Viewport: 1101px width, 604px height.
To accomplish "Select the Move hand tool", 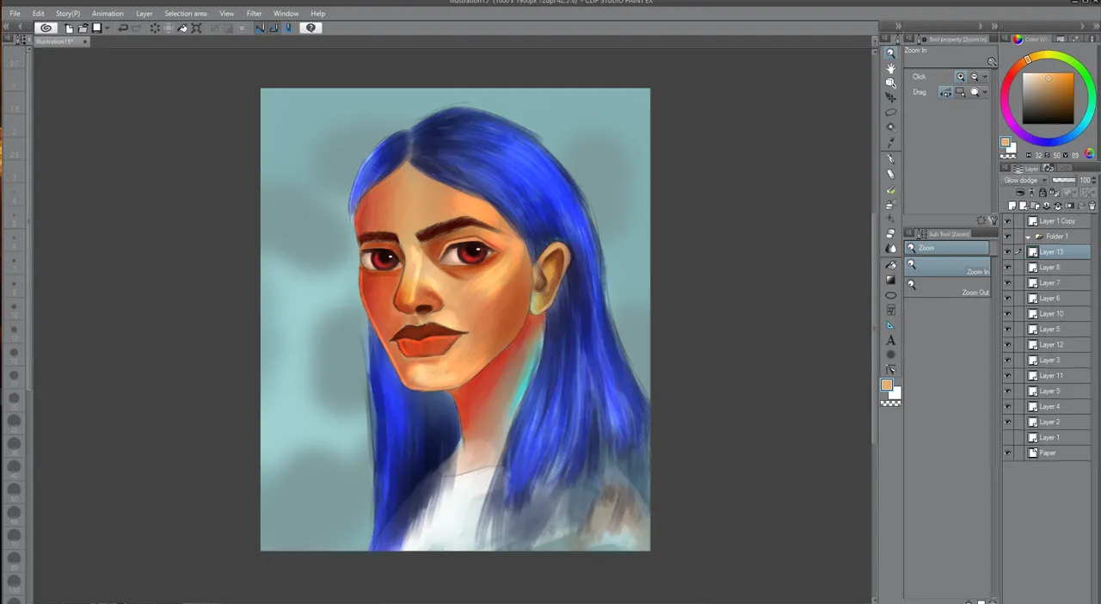I will tap(890, 68).
